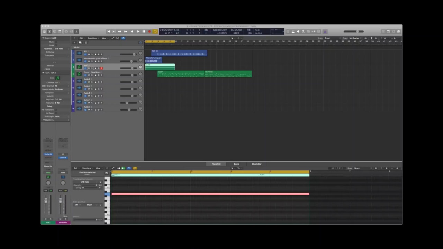The height and width of the screenshot is (249, 443).
Task: Open the Toolbar button in control bar
Action: (60, 31)
